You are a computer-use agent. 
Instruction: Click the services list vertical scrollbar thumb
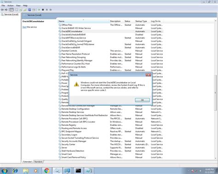click(216, 93)
